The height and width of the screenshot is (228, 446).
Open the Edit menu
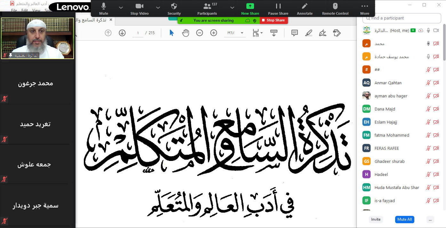[25, 11]
